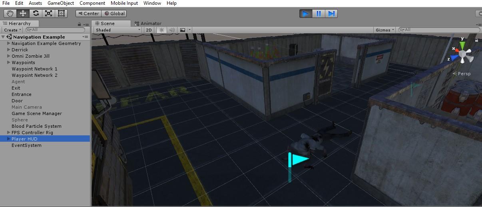
Task: Toggle scene audio speaker icon
Action: coord(172,30)
